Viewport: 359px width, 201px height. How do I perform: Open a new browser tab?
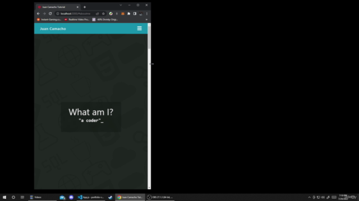coord(85,7)
